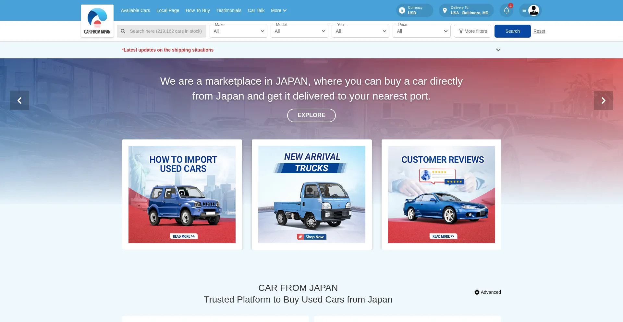The width and height of the screenshot is (623, 322).
Task: Open Car Talk menu item
Action: coord(256,10)
